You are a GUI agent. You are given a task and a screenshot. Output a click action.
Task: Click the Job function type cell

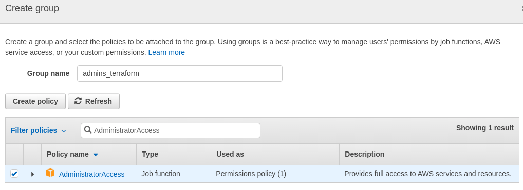[161, 174]
